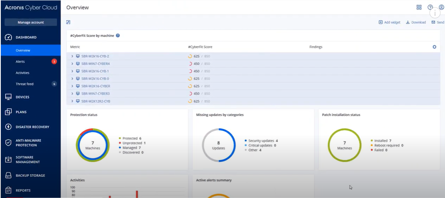Viewport: 445px width, 198px height.
Task: Open the SBR-WIN7-CYBER3 machine link
Action: point(96,94)
